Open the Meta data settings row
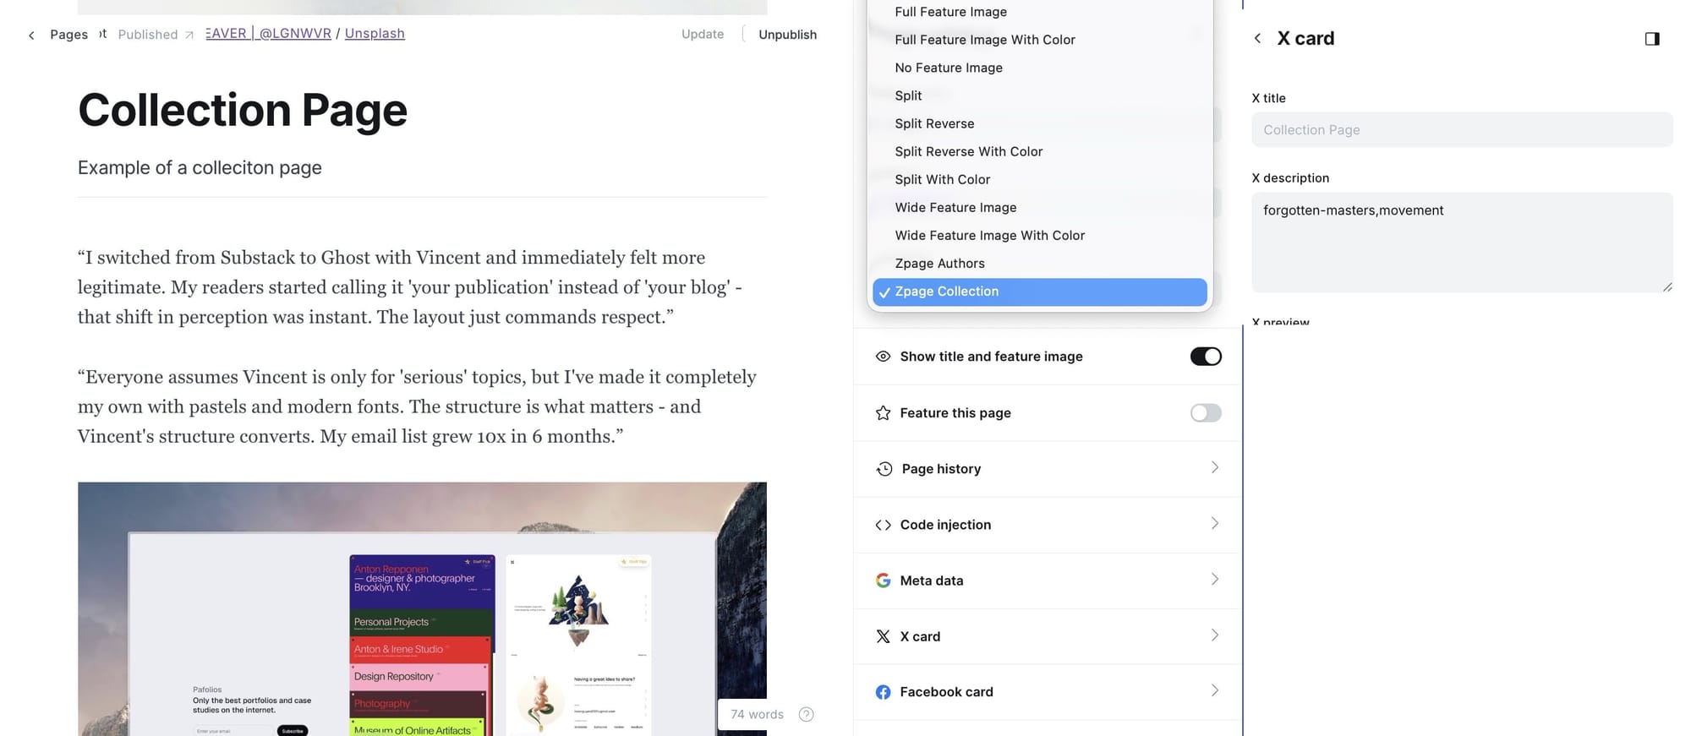1691x736 pixels. (1048, 581)
